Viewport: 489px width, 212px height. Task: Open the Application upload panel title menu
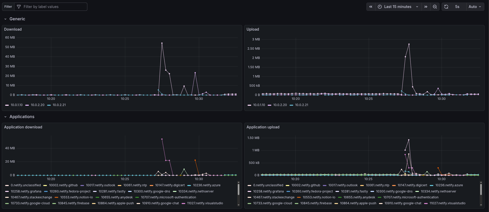tap(263, 127)
